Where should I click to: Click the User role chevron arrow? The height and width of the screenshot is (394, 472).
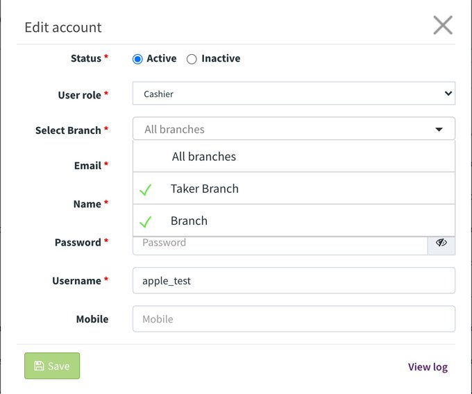[x=448, y=94]
